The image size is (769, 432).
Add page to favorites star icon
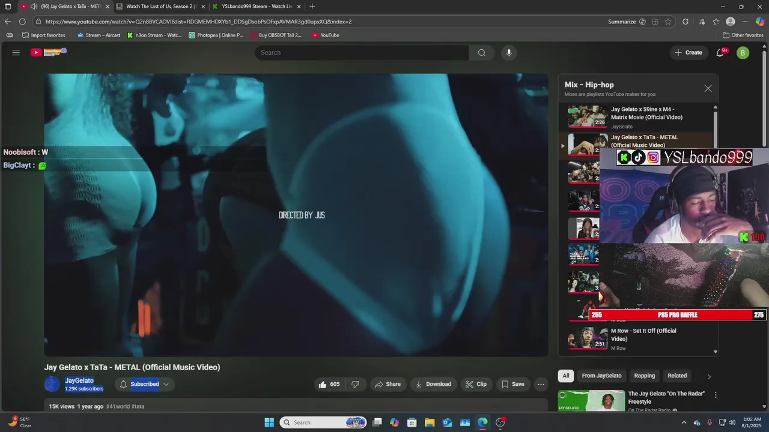tap(668, 22)
